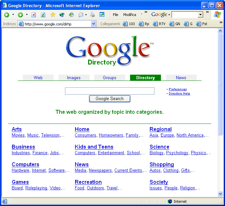
Task: Click the Refresh page icon
Action: pos(43,15)
